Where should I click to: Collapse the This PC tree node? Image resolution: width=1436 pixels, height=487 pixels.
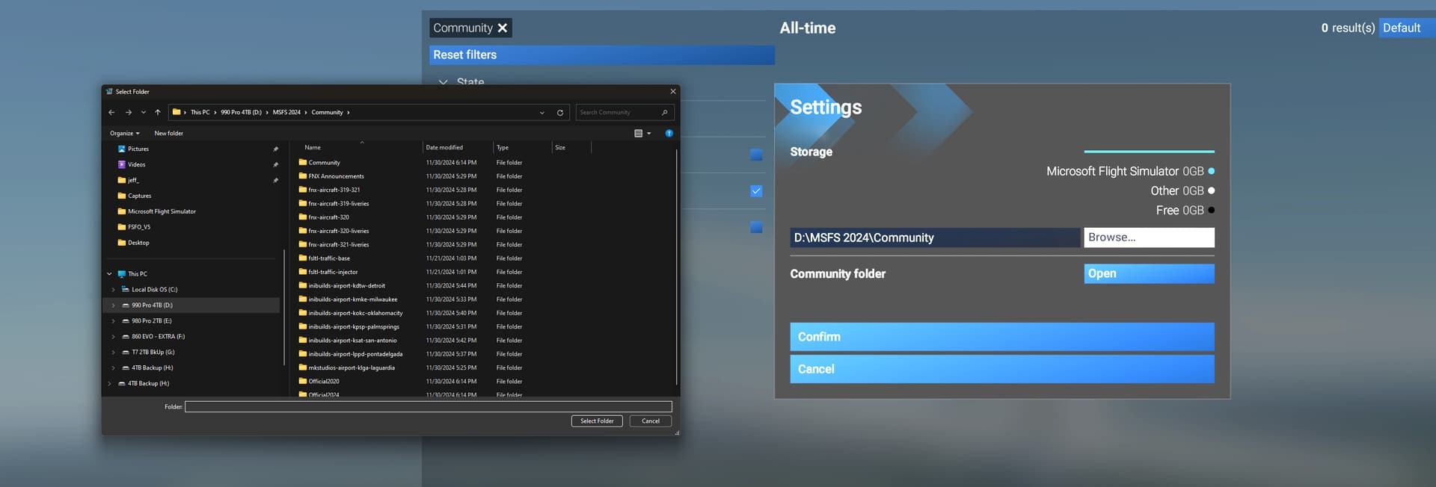click(109, 274)
